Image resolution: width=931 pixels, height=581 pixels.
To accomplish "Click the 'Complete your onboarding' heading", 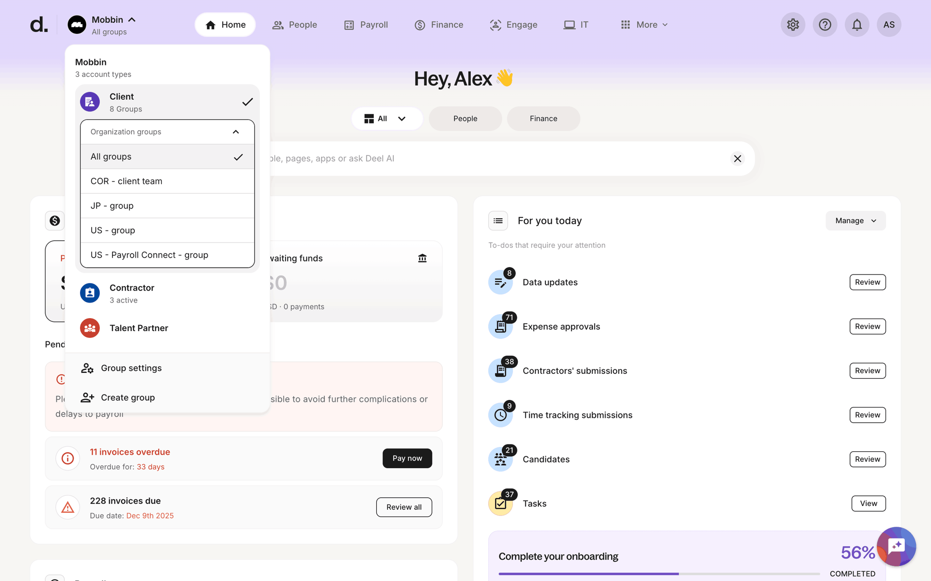I will pos(558,557).
